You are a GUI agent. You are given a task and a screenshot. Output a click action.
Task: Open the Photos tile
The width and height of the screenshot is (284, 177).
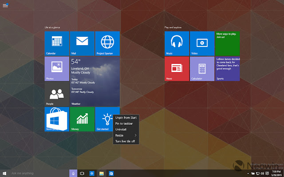57,69
